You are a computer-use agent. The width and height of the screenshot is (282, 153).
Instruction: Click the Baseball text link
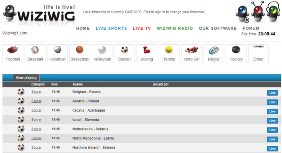35,59
